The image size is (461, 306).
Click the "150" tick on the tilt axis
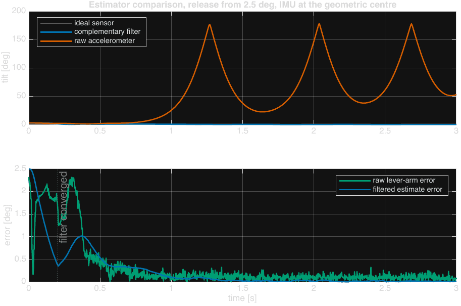(x=19, y=39)
